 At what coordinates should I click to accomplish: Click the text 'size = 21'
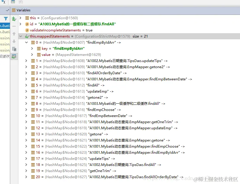pos(140,36)
